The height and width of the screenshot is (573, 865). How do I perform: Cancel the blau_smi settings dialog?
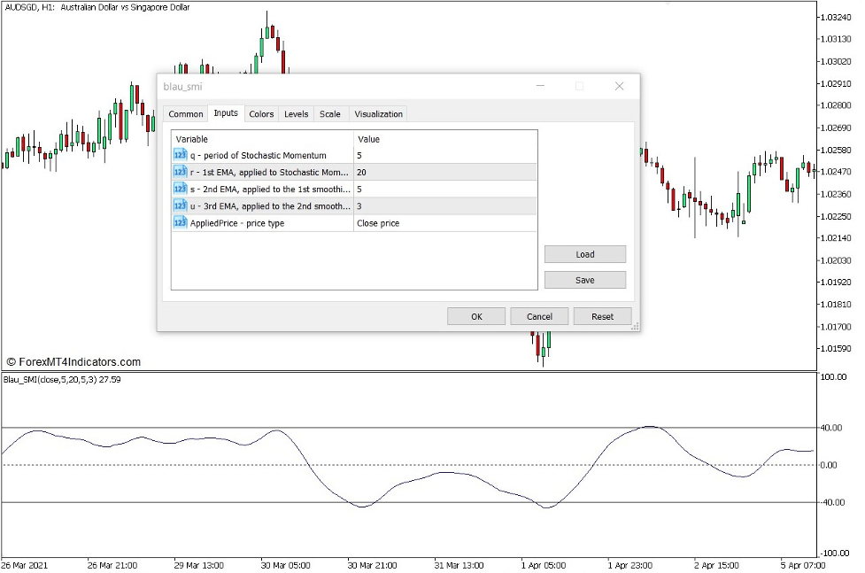538,316
